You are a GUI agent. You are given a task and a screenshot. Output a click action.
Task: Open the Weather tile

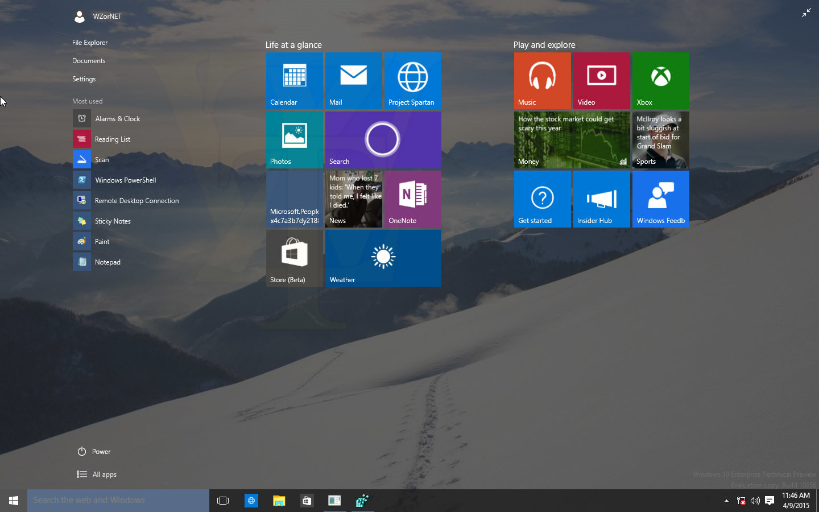(x=383, y=258)
